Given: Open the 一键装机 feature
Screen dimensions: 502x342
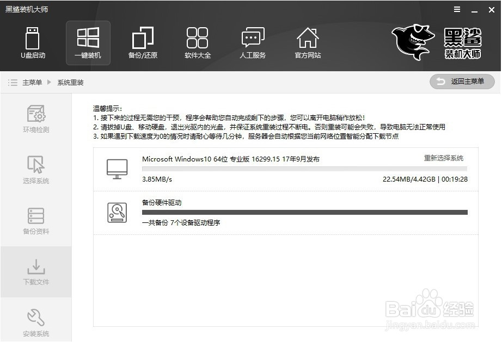Looking at the screenshot, I should point(88,42).
